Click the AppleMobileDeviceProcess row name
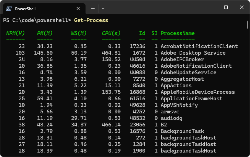This screenshot has width=250, height=157. click(x=197, y=92)
